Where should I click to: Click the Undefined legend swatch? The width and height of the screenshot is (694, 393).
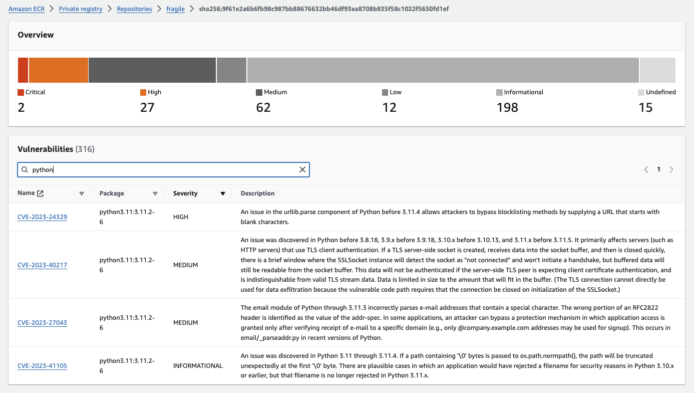pos(641,92)
